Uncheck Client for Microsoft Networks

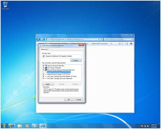point(44,66)
